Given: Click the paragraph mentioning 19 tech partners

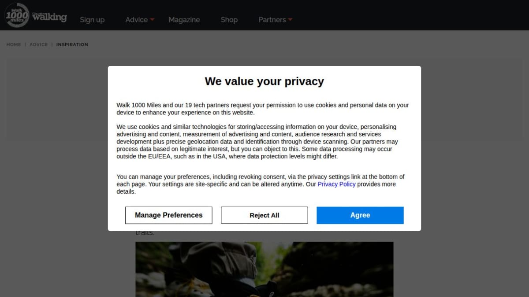Looking at the screenshot, I should (262, 109).
